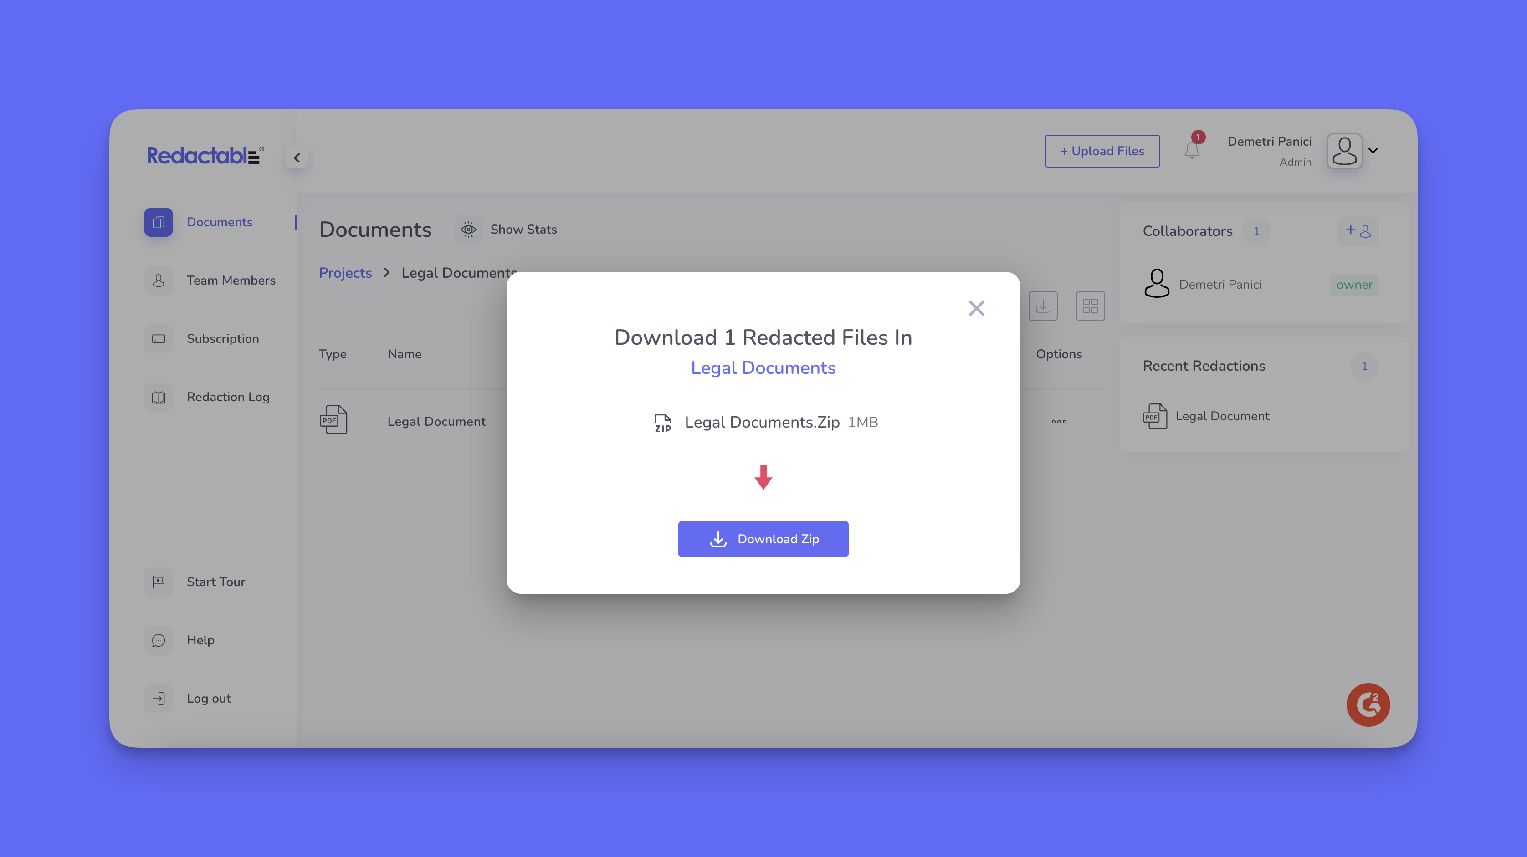Expand the user account dropdown arrow
This screenshot has width=1527, height=857.
pos(1373,151)
